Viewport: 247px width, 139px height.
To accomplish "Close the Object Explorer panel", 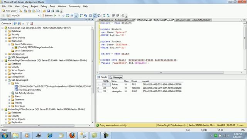I will [x=93, y=20].
